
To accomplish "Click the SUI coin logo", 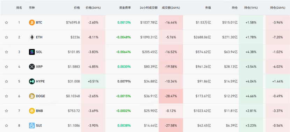I will (x=32, y=125).
